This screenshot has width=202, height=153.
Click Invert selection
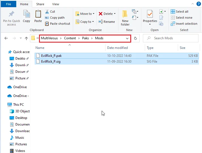[x=184, y=24]
